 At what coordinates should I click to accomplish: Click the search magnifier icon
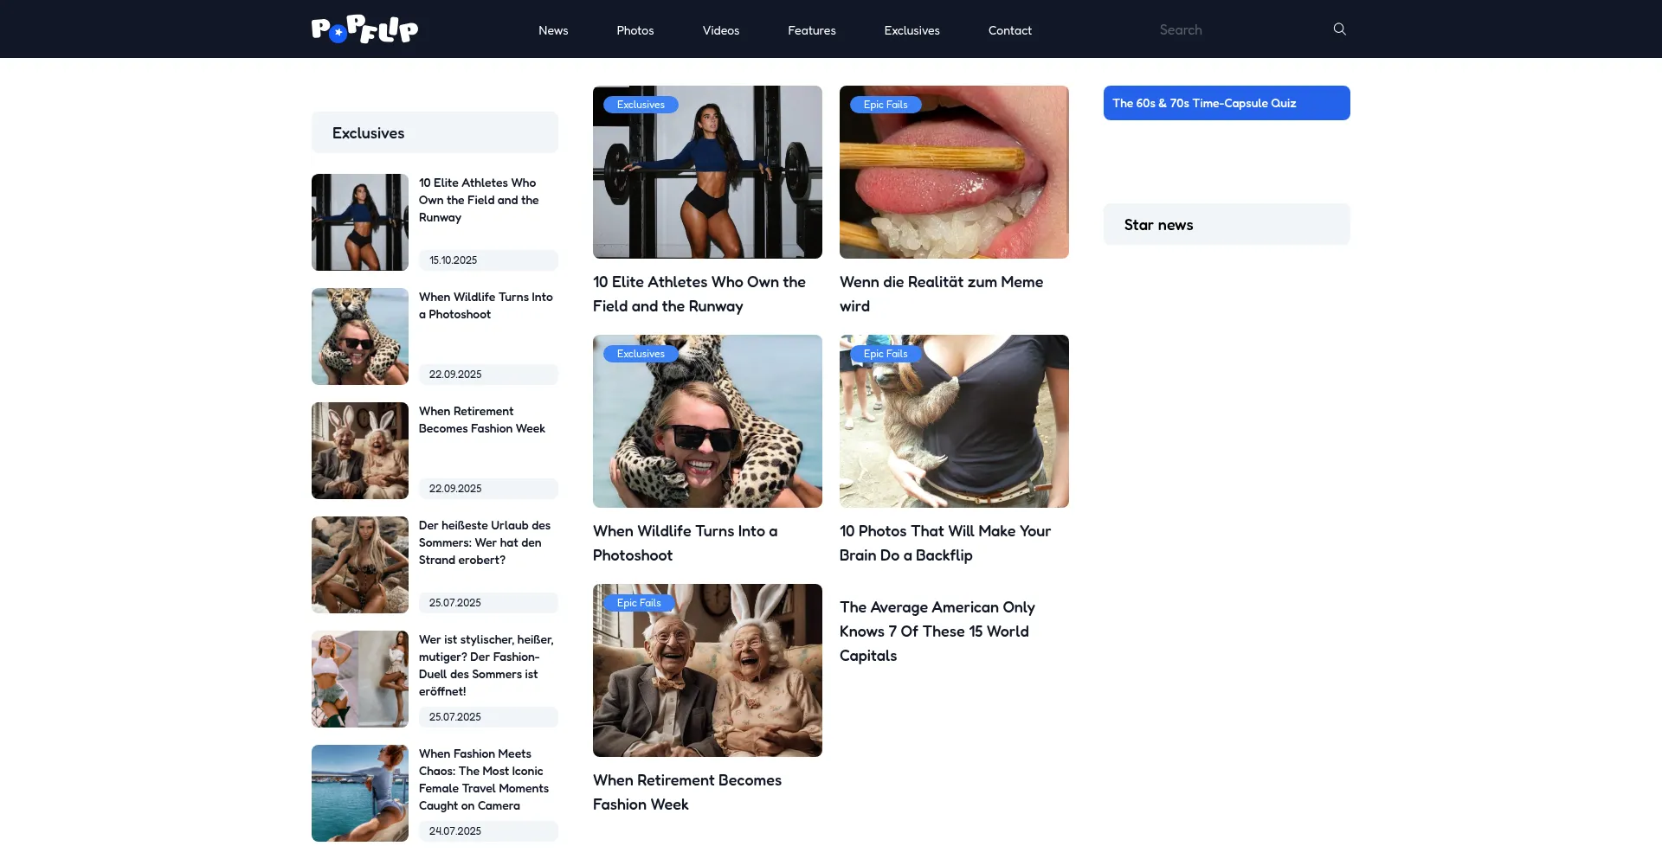pyautogui.click(x=1339, y=29)
